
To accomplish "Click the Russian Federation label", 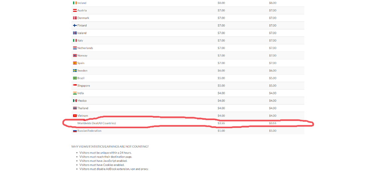I will click(x=89, y=131).
